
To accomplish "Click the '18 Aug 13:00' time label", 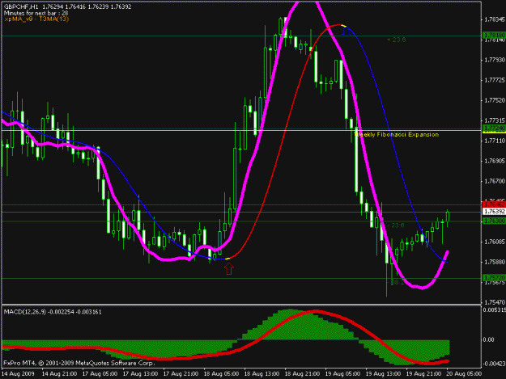I will click(262, 374).
